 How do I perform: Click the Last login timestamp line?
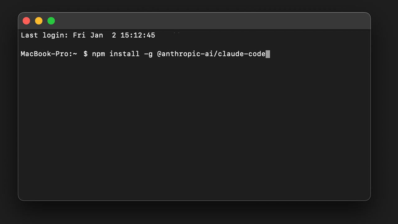click(88, 35)
